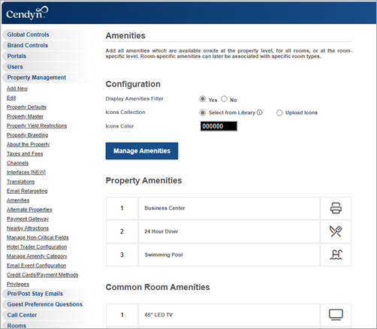
Task: Open the Call Center menu
Action: pos(22,315)
